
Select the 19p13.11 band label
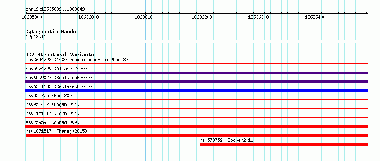click(35, 37)
